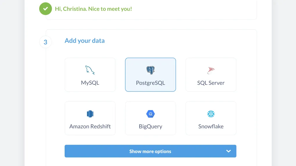Click the PostgreSQL elephant icon
Viewport: 296px width, 166px height.
[150, 70]
